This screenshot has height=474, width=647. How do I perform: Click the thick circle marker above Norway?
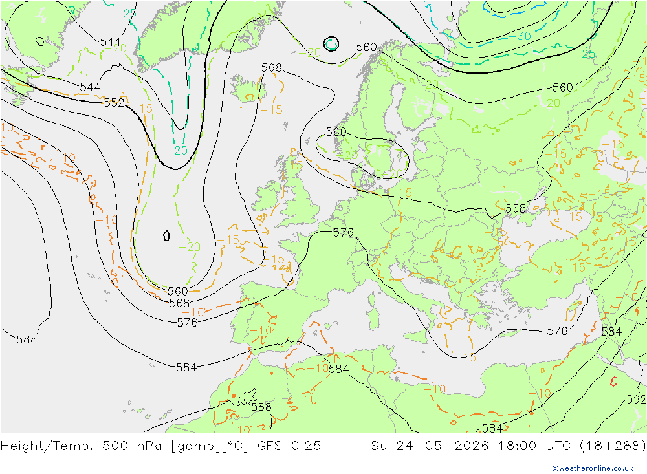point(331,44)
